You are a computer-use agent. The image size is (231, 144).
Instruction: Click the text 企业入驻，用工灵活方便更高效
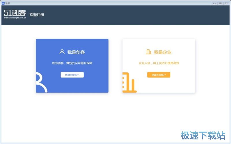point(159,63)
